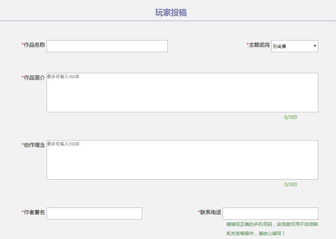Click the 作品简介 field label
336x239 pixels.
(34, 77)
